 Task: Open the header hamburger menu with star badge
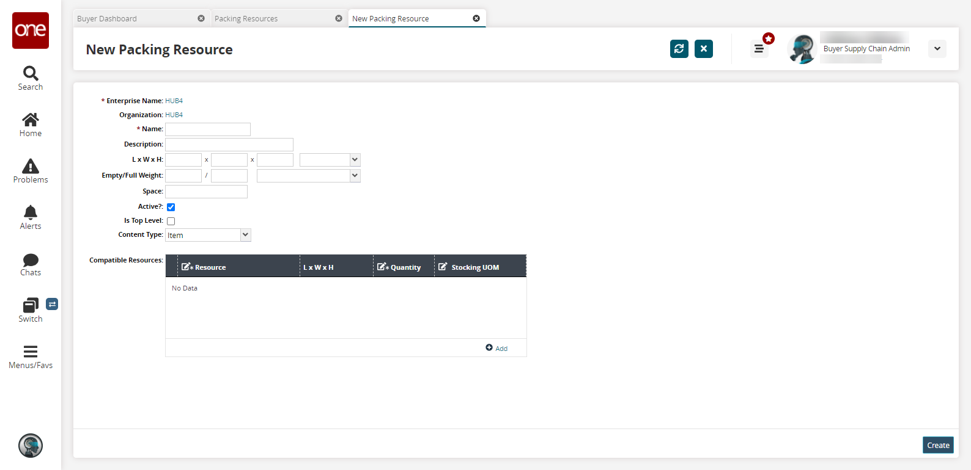[x=759, y=49]
